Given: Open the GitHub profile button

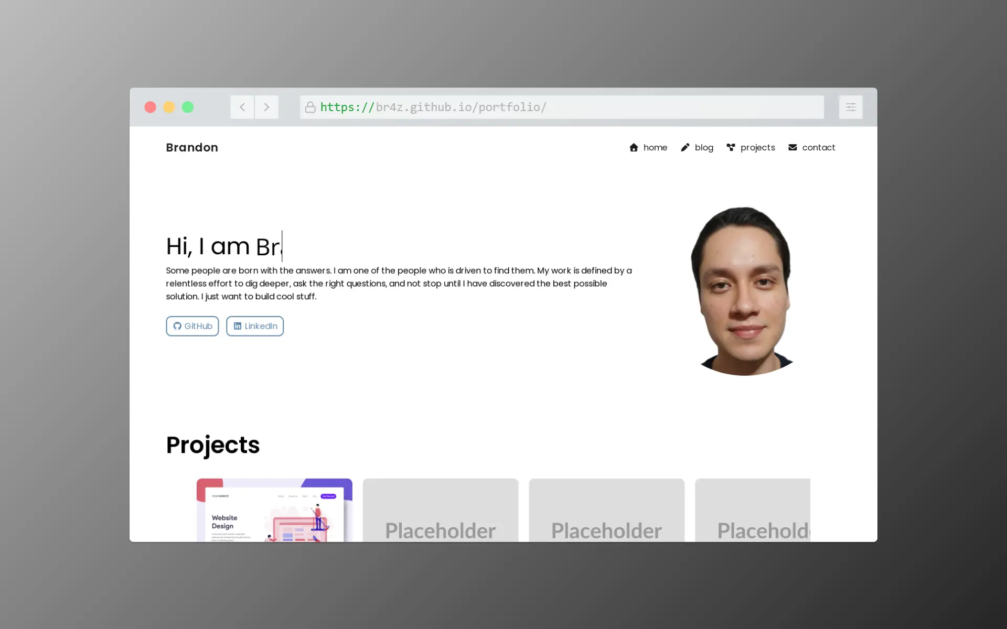Looking at the screenshot, I should point(192,326).
